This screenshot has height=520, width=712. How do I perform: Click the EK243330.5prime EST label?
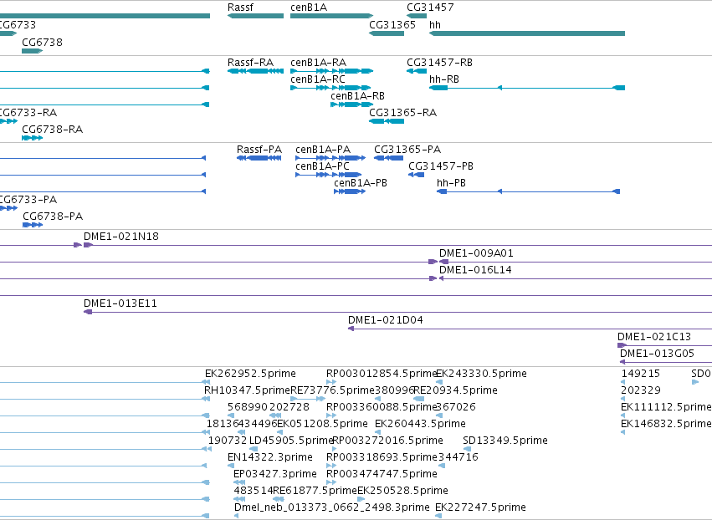[x=481, y=374]
